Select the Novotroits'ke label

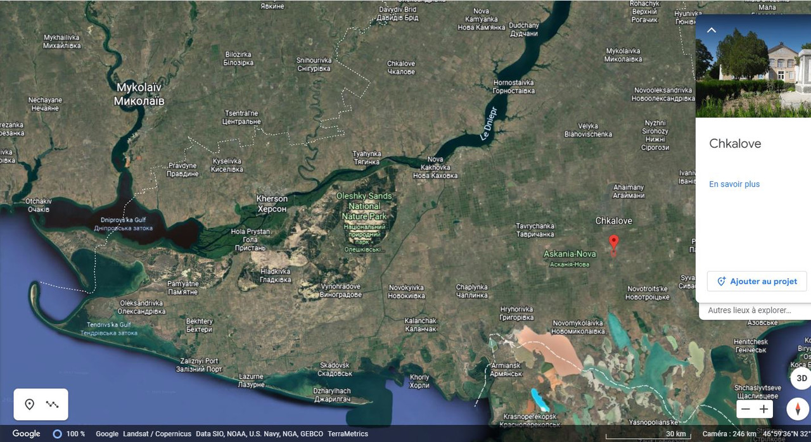[648, 293]
